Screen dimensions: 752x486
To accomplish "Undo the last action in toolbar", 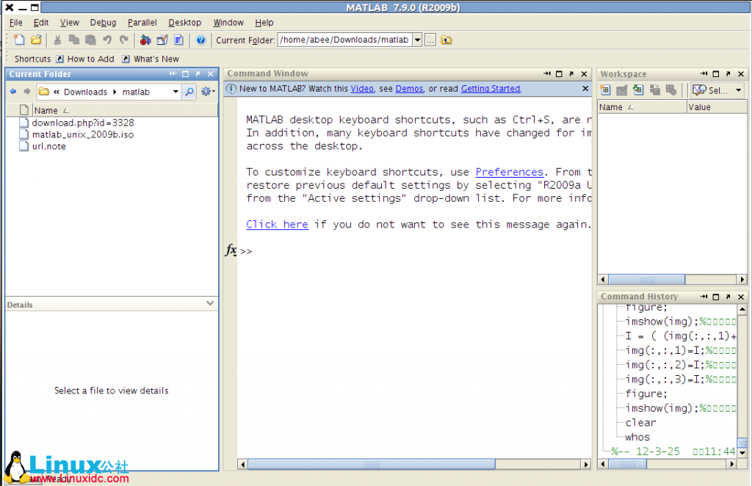I will tap(107, 40).
